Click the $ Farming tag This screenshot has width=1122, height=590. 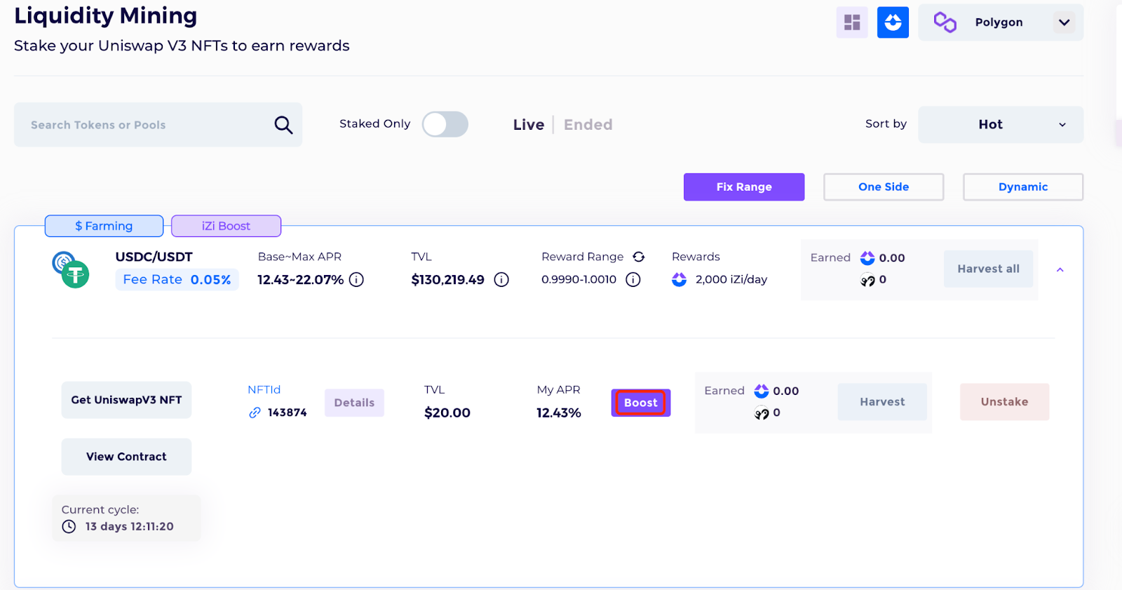pyautogui.click(x=104, y=226)
